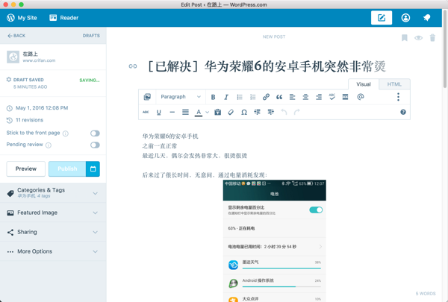Select the 在路上 site card
448x302 pixels.
click(53, 57)
